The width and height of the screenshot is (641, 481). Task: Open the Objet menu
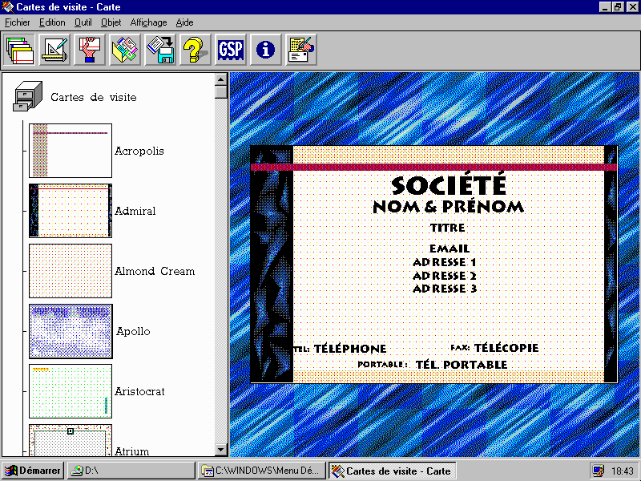111,22
